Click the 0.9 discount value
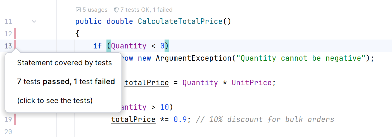This screenshot has width=392, height=137. [x=180, y=119]
